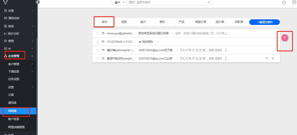Open the calendar icon in top right
The image size is (297, 135).
(x=294, y=2)
